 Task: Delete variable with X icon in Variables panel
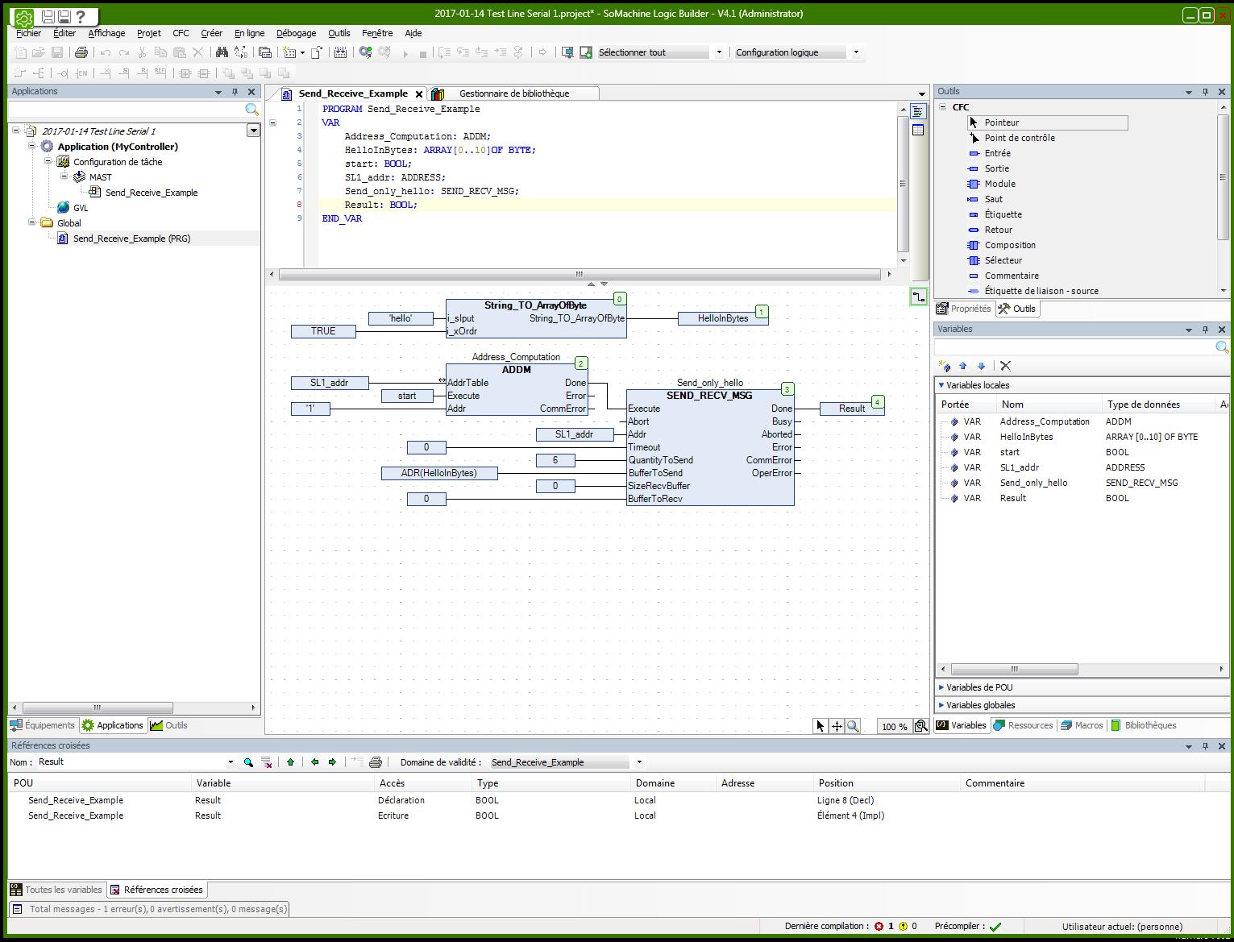tap(1005, 366)
